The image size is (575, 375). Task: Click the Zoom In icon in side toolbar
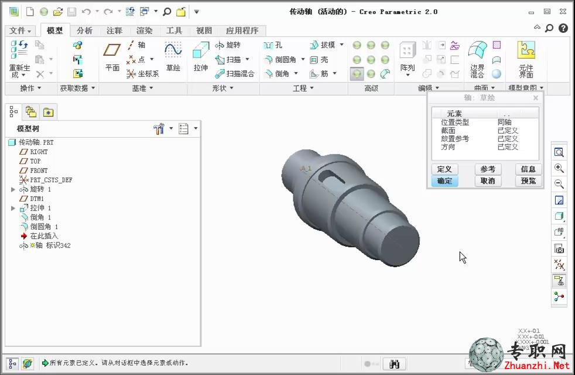click(559, 168)
